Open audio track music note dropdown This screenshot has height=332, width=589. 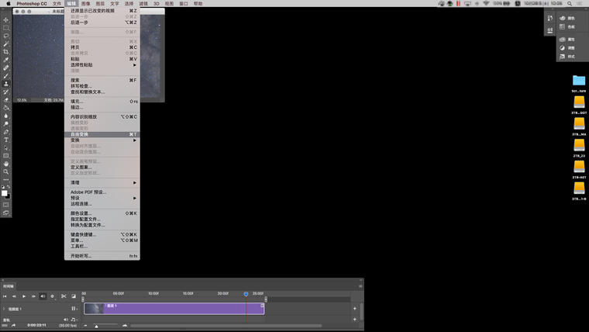[x=74, y=320]
